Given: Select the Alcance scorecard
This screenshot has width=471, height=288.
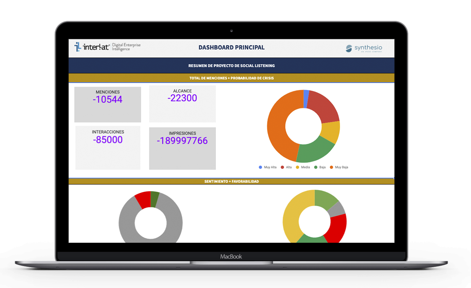Looking at the screenshot, I should (182, 104).
